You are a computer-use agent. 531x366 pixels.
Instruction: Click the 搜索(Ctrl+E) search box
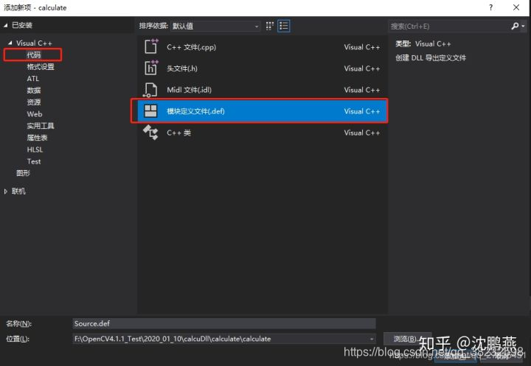click(x=450, y=26)
